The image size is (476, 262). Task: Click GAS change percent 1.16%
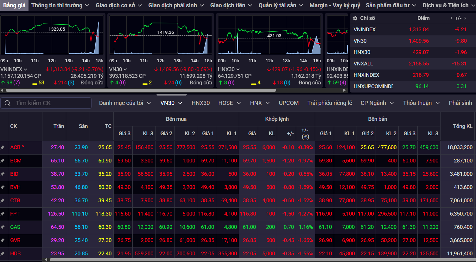click(x=306, y=227)
